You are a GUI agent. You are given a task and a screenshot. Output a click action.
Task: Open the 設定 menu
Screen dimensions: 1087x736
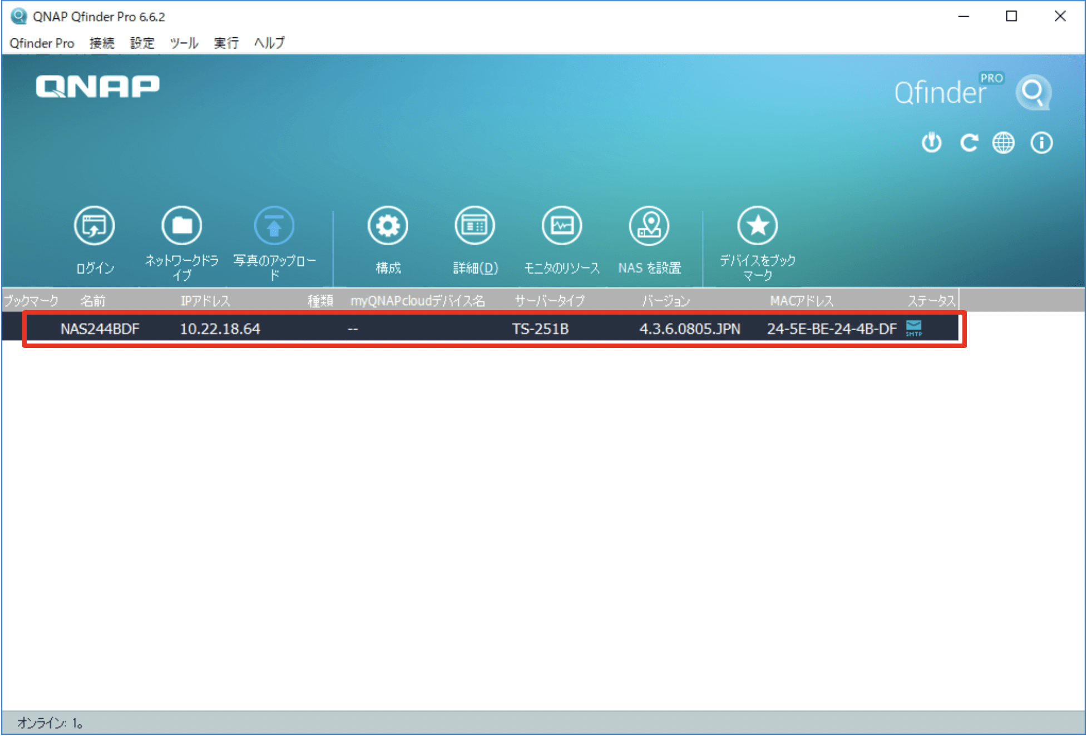tap(142, 43)
